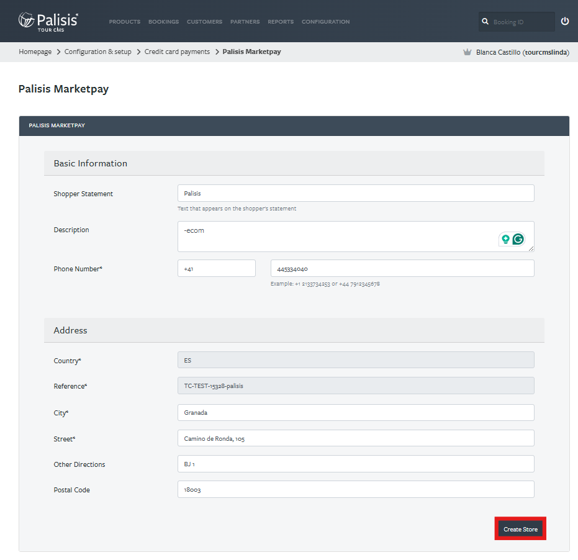Click the Street field Camino de Ronda
Screen dimensions: 578x560
[356, 438]
